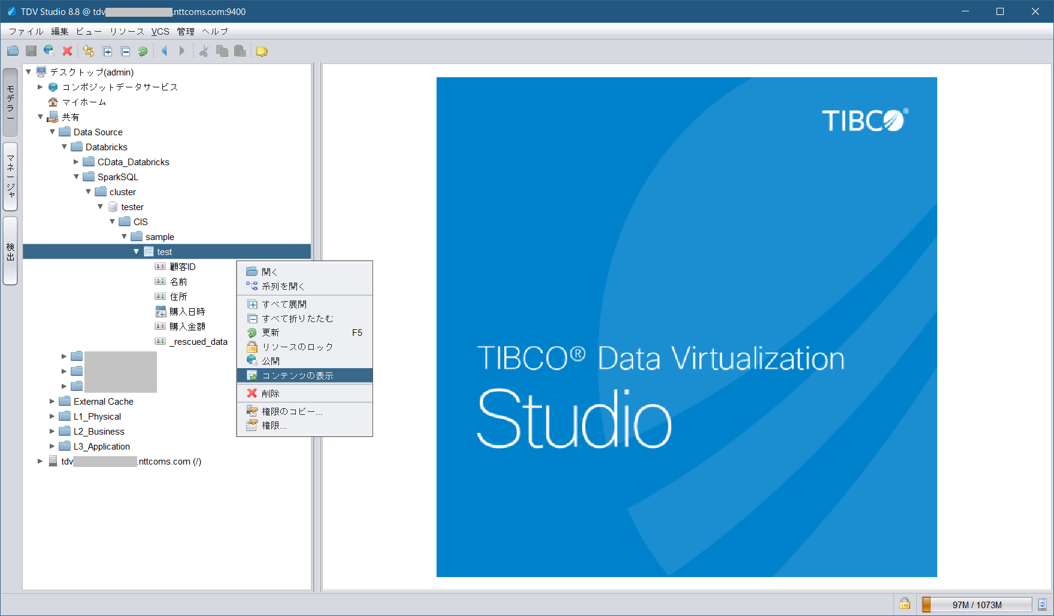Image resolution: width=1054 pixels, height=616 pixels.
Task: Choose コンテンツの表示 in the context menu
Action: coord(305,375)
